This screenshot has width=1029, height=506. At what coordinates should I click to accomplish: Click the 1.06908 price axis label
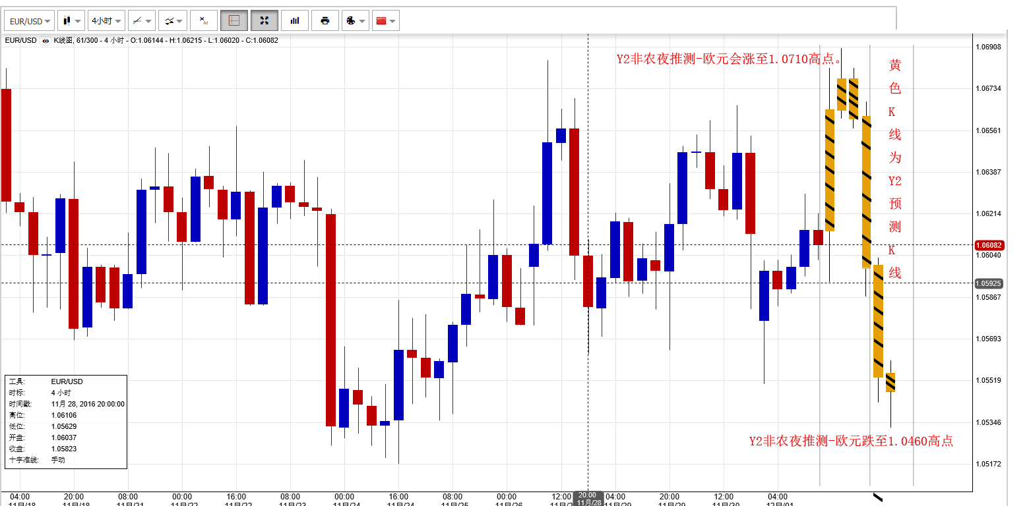tap(987, 47)
